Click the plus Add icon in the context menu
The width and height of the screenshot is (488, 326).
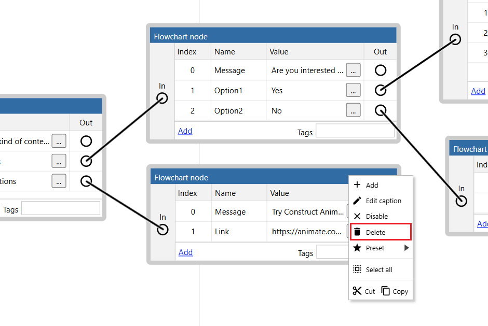click(358, 185)
